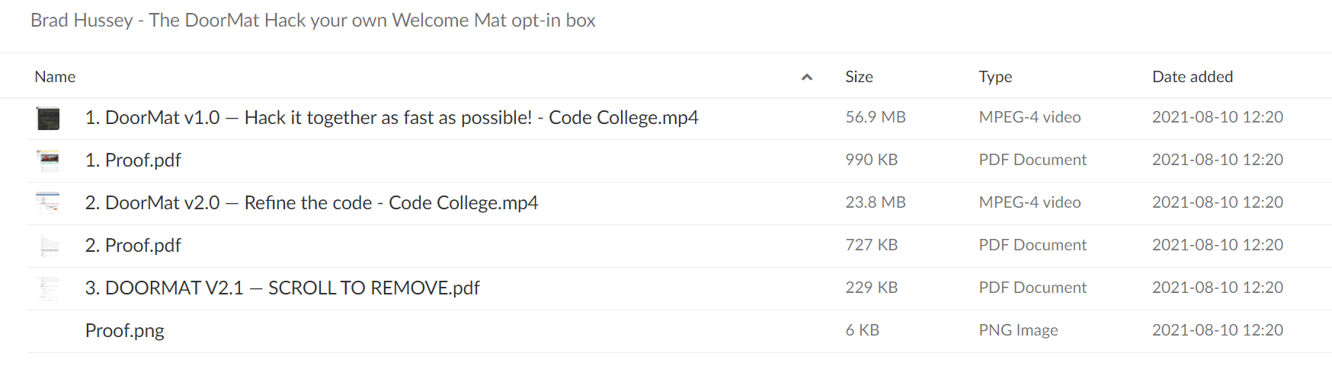This screenshot has width=1332, height=369.
Task: Click the DoorMat v2.0 video thumbnail icon
Action: point(48,203)
